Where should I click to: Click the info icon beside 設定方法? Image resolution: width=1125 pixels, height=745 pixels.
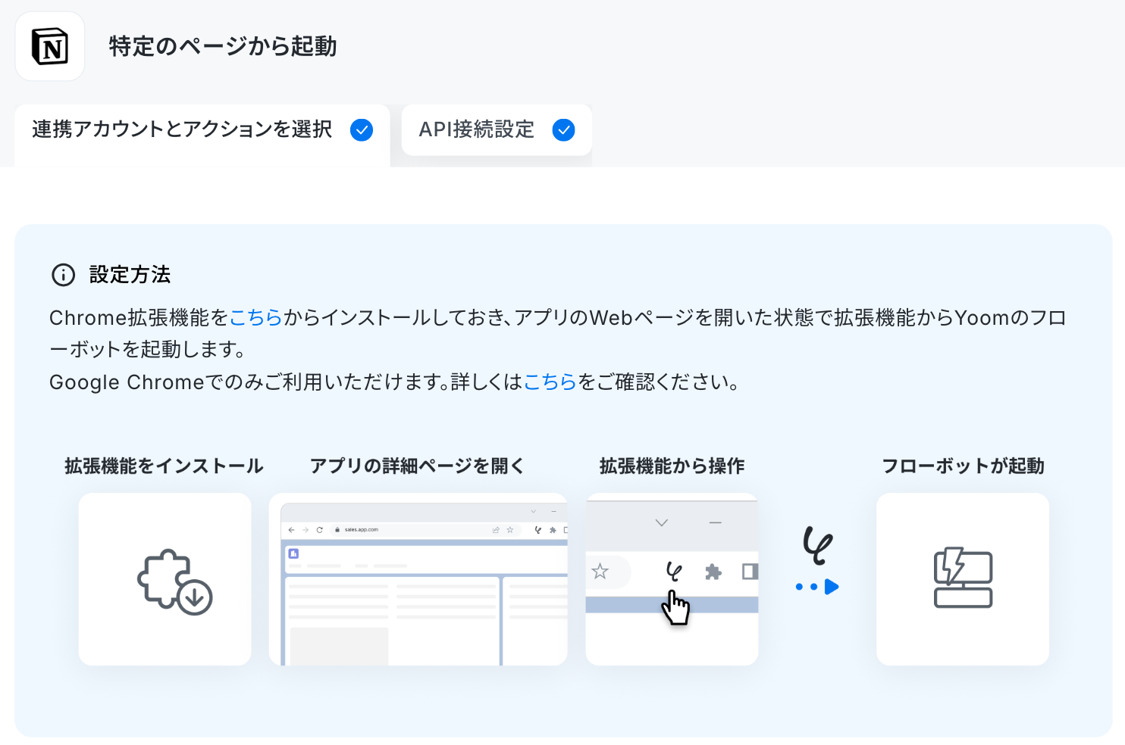(x=63, y=275)
